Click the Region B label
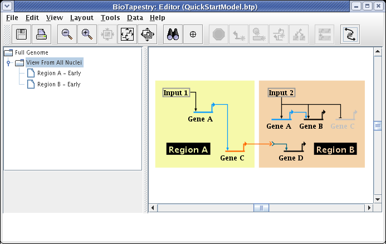The width and height of the screenshot is (386, 244). pos(335,149)
